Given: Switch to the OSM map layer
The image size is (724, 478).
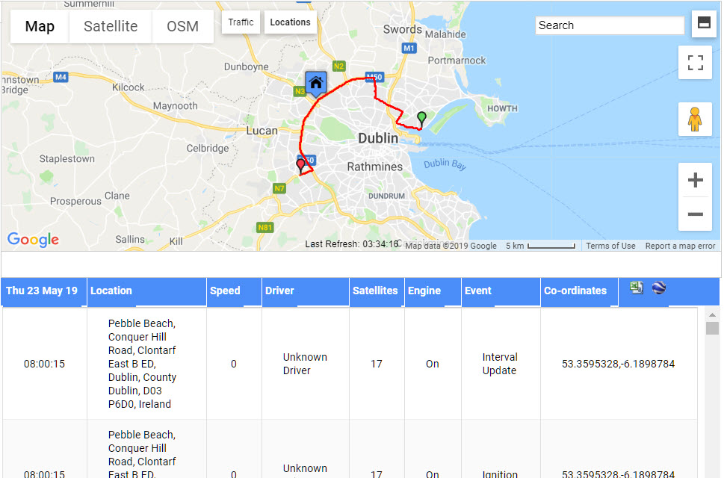Looking at the screenshot, I should pyautogui.click(x=182, y=26).
